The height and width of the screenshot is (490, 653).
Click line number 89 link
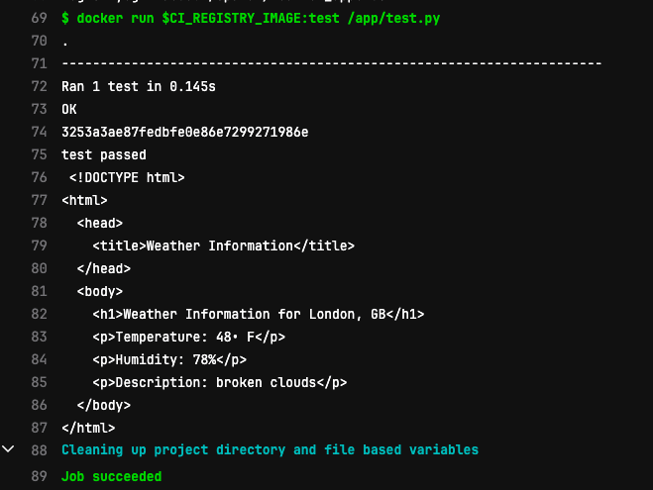coord(40,476)
